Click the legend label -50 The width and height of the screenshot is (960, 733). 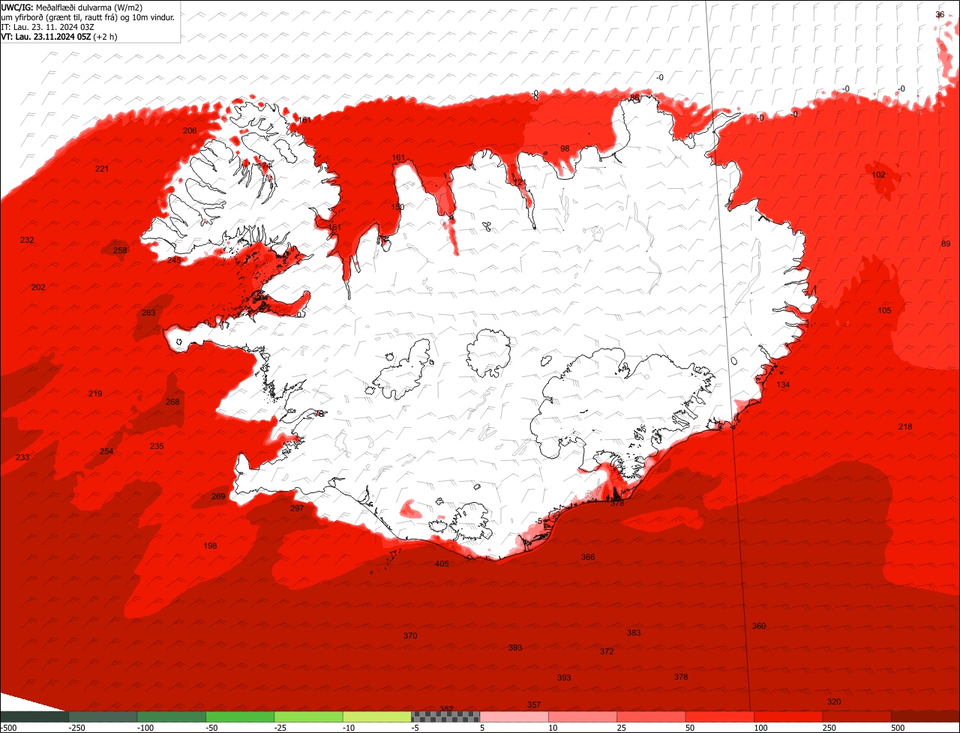coord(212,727)
